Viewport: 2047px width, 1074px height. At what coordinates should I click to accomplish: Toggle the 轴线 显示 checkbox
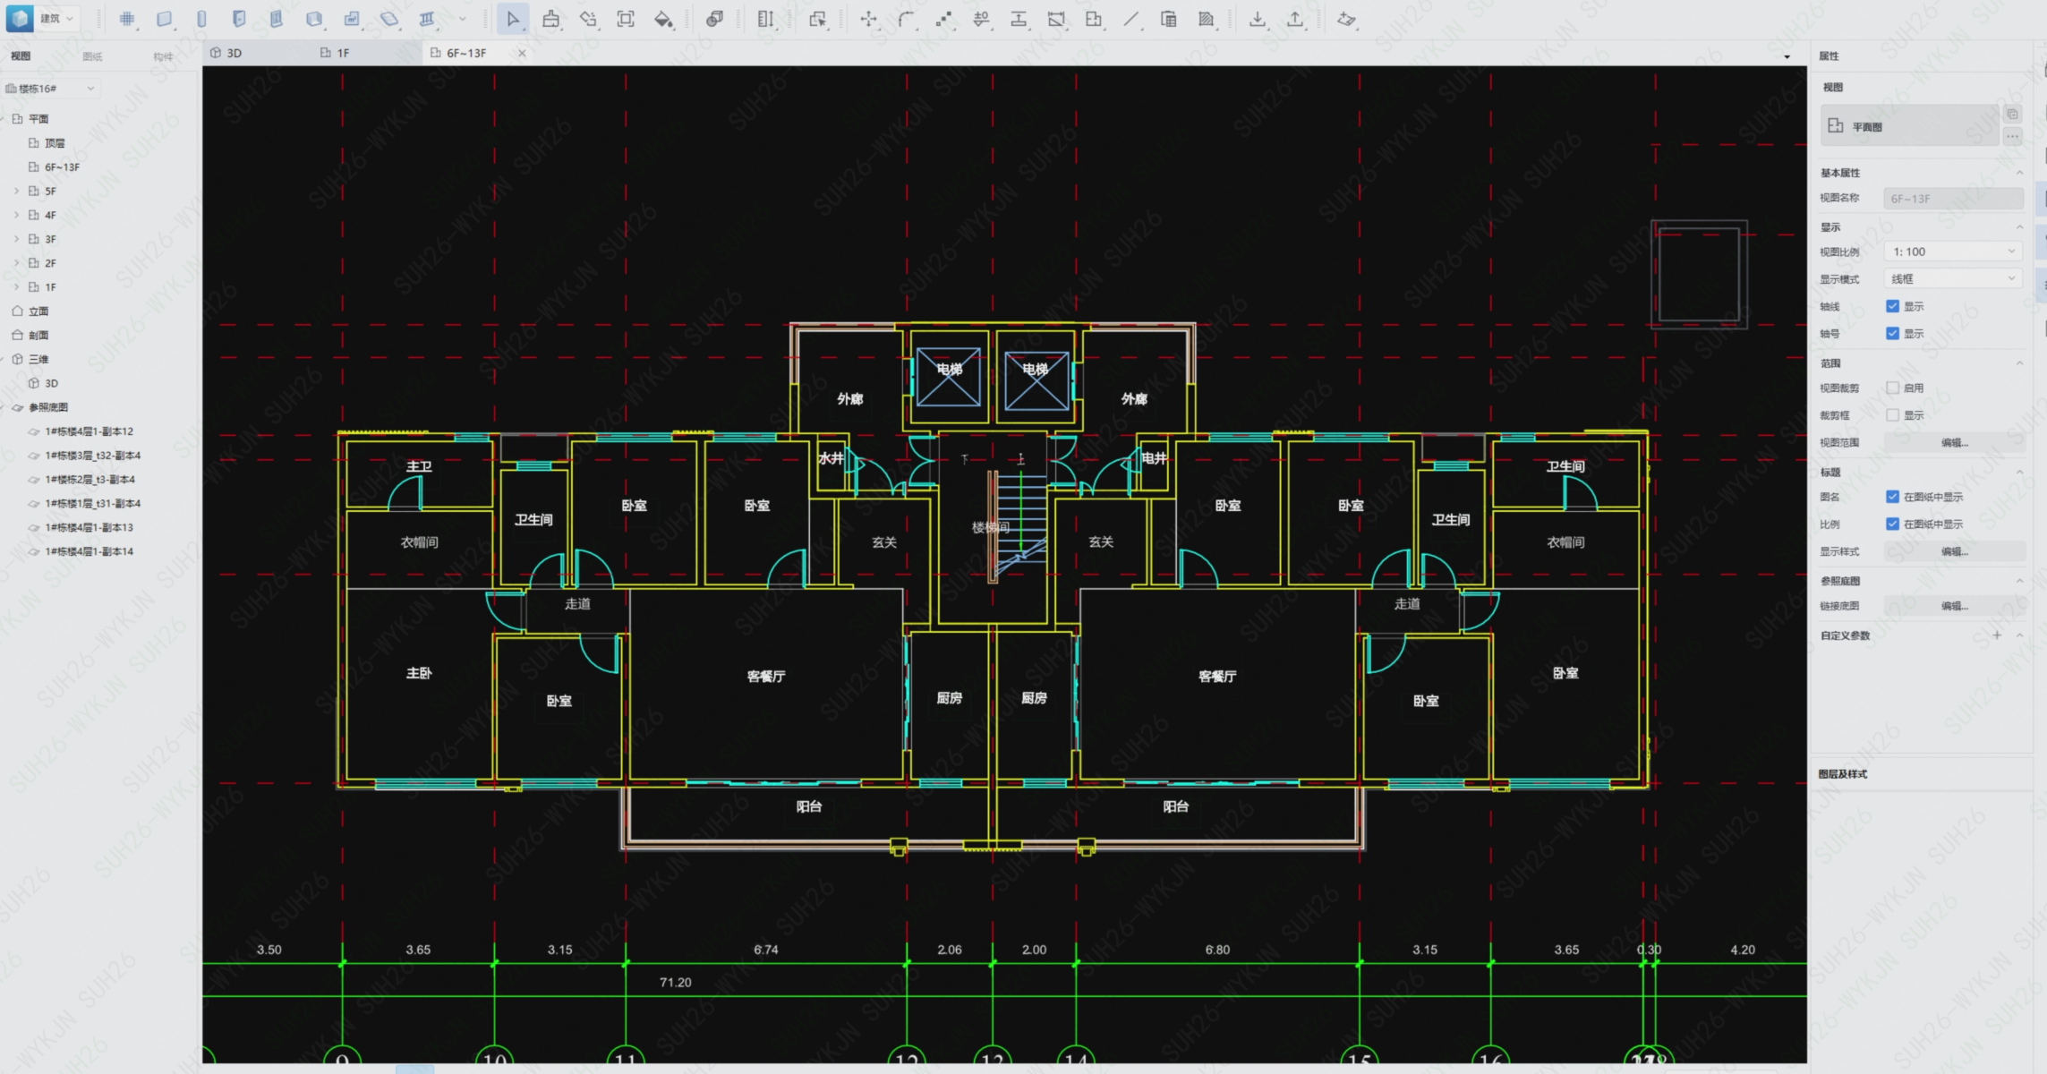click(x=1892, y=306)
